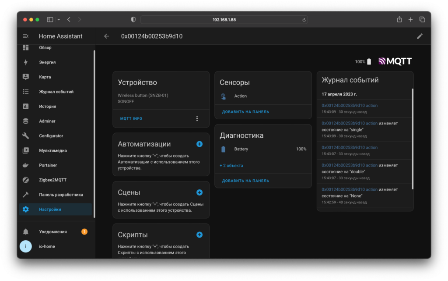The height and width of the screenshot is (281, 448).
Task: Select Настройки in the sidebar
Action: click(x=56, y=209)
